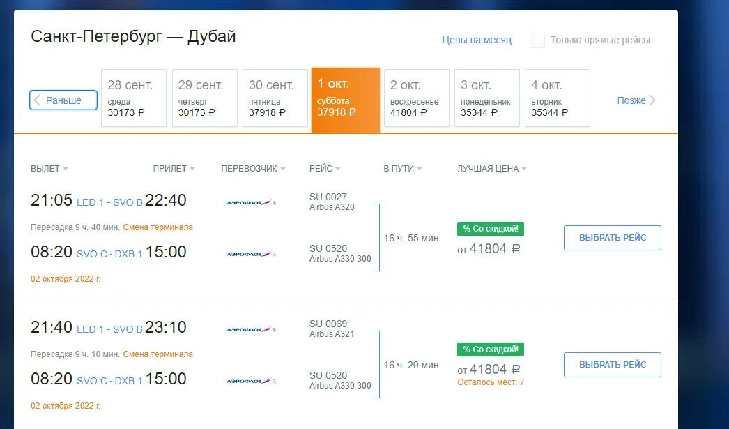This screenshot has height=429, width=729.
Task: Open the Цены на месяц link
Action: click(477, 40)
